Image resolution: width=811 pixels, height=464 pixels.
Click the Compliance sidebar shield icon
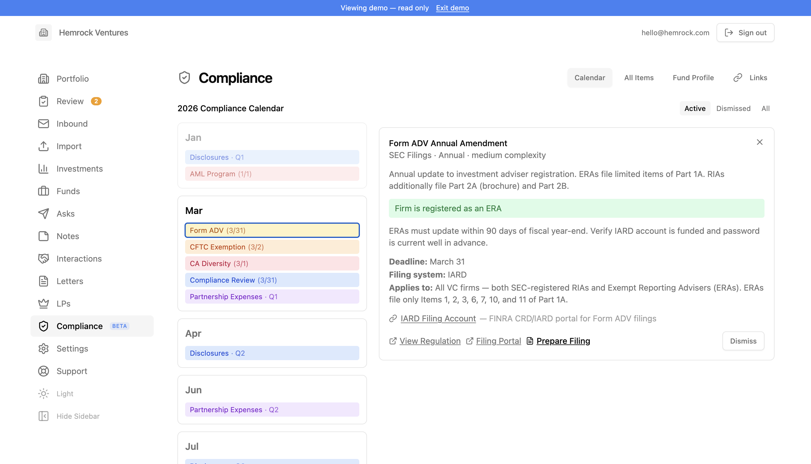click(43, 326)
